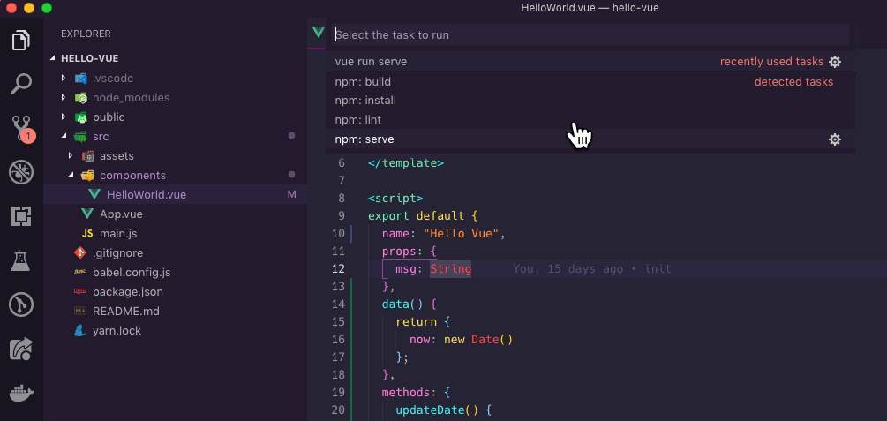Viewport: 887px width, 421px height.
Task: Open the Extensions view in activity bar
Action: click(21, 216)
